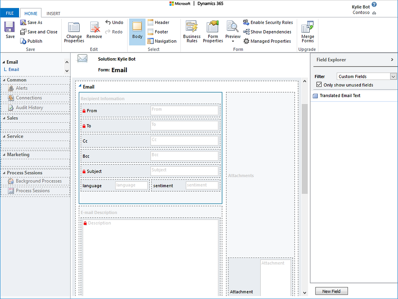
Task: Select the language field on the form
Action: tap(115, 185)
